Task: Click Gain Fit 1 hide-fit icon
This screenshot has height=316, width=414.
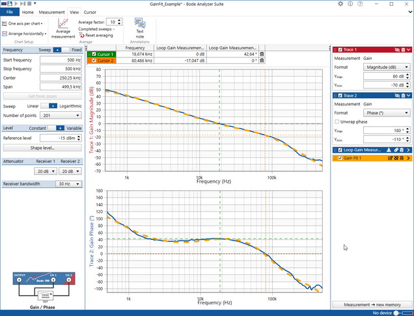Action: (396, 158)
